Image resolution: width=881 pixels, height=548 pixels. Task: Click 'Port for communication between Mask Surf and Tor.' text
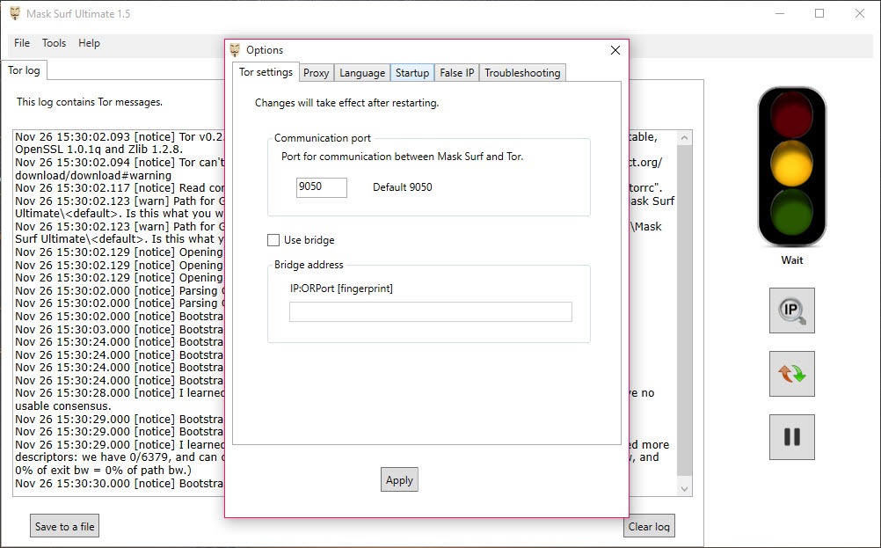tap(403, 157)
